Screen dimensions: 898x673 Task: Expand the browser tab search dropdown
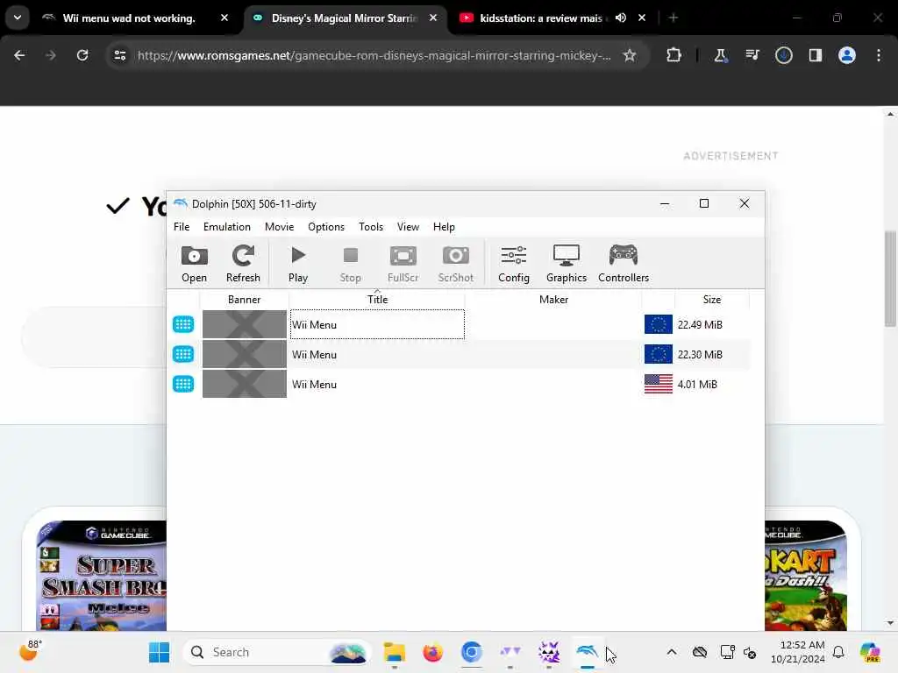pos(18,18)
